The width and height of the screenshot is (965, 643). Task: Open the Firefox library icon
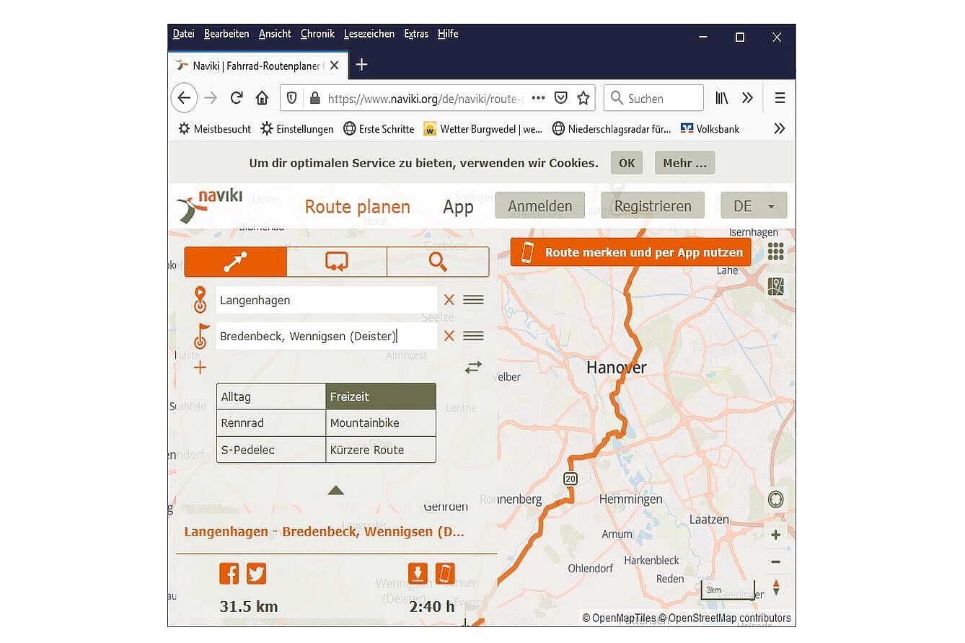click(x=721, y=98)
